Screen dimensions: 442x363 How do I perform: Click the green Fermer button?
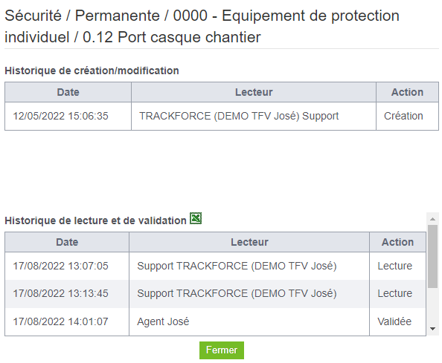tap(222, 350)
